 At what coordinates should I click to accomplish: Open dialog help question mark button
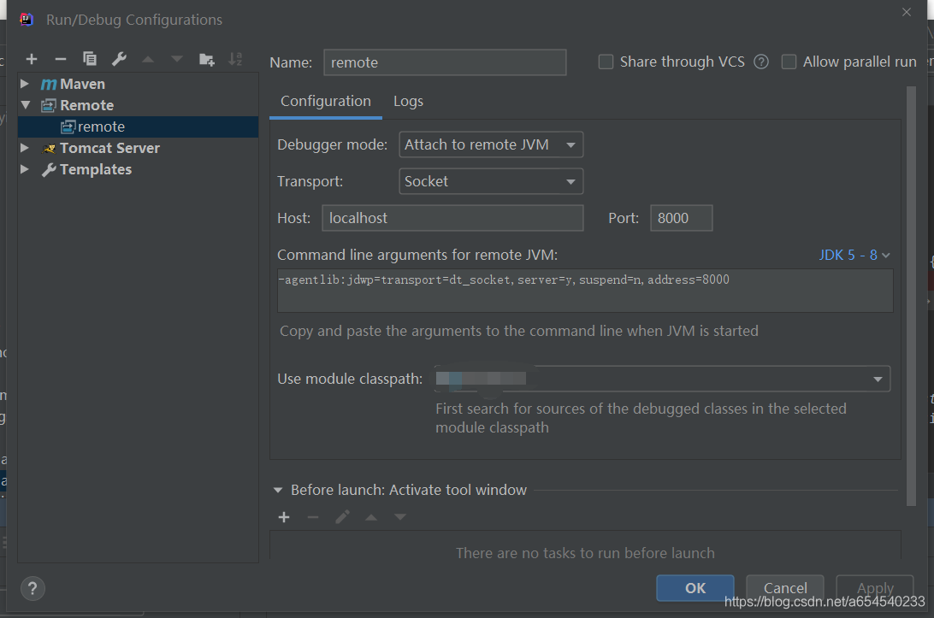point(33,589)
